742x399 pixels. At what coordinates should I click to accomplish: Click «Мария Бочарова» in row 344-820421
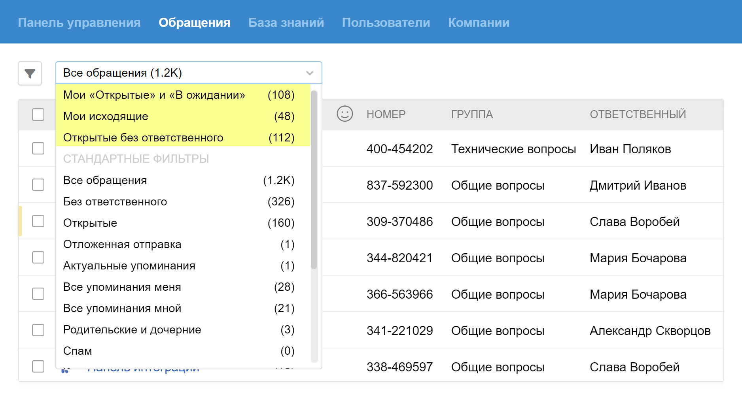pyautogui.click(x=638, y=258)
